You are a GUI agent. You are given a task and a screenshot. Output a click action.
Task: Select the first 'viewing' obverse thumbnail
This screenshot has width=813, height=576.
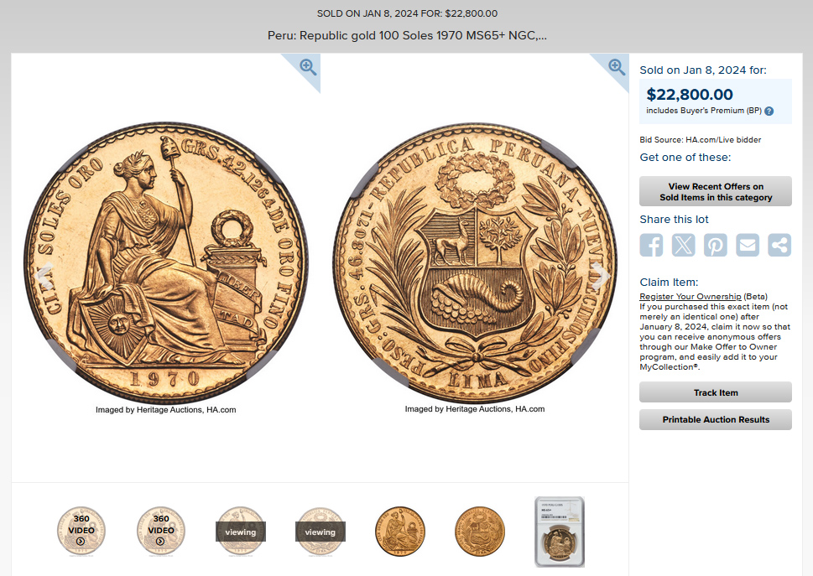(x=241, y=532)
